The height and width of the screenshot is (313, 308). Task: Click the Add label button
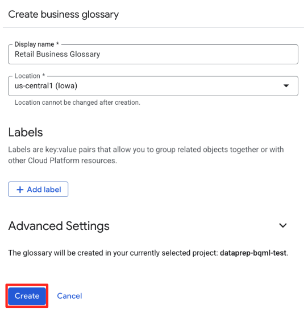point(38,190)
